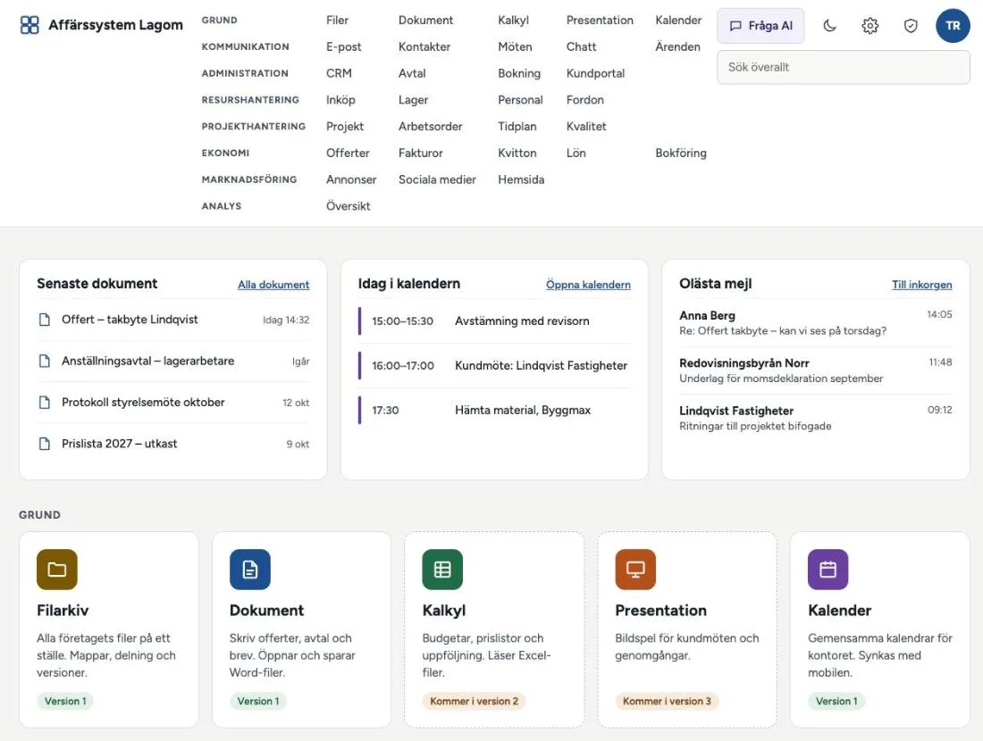Open CRM in the navigation
The image size is (983, 741).
(x=339, y=73)
